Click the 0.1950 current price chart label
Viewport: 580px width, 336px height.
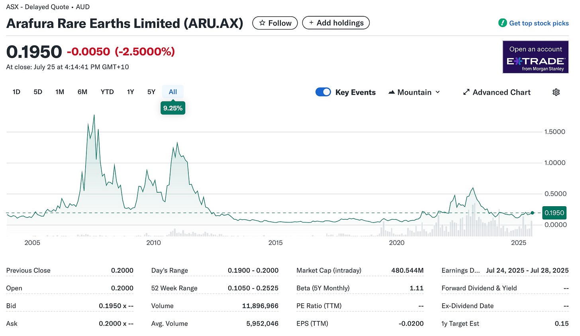(x=554, y=213)
